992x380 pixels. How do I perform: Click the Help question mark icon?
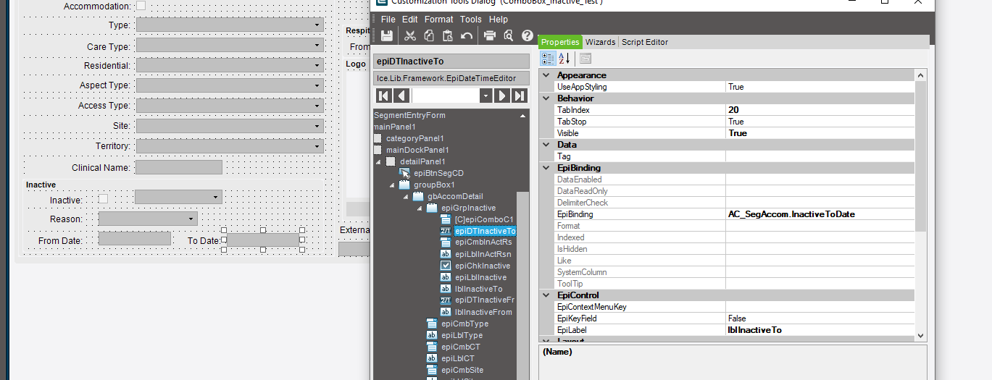tap(528, 35)
